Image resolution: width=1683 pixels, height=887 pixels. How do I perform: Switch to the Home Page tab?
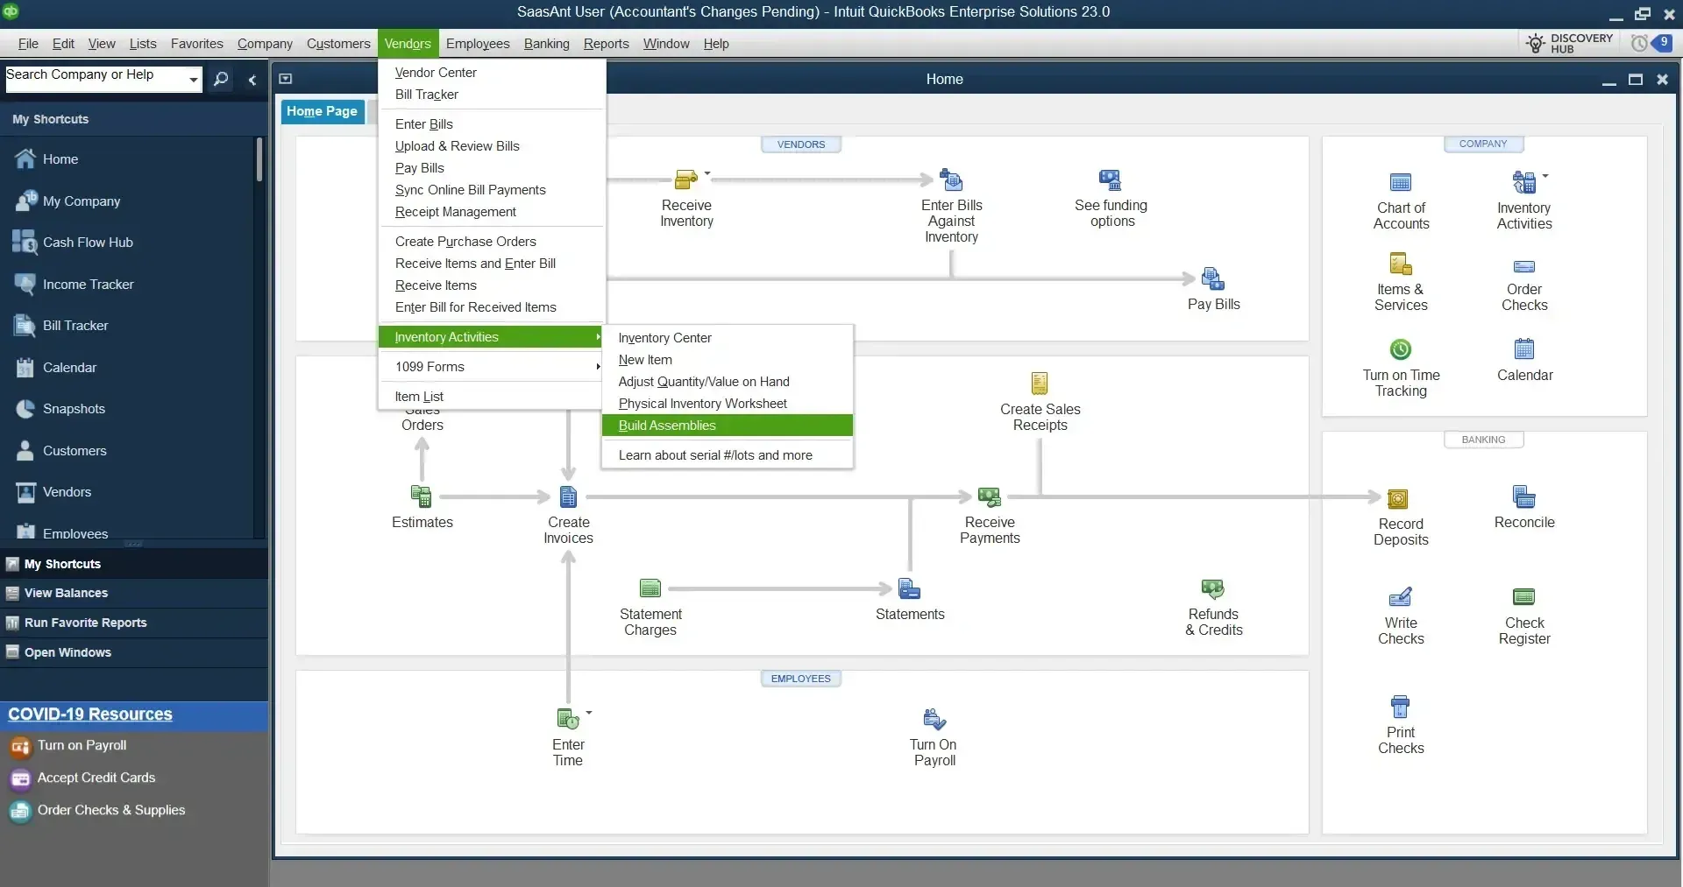pyautogui.click(x=322, y=111)
